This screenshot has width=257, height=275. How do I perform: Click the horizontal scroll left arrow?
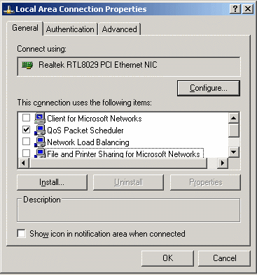point(23,163)
